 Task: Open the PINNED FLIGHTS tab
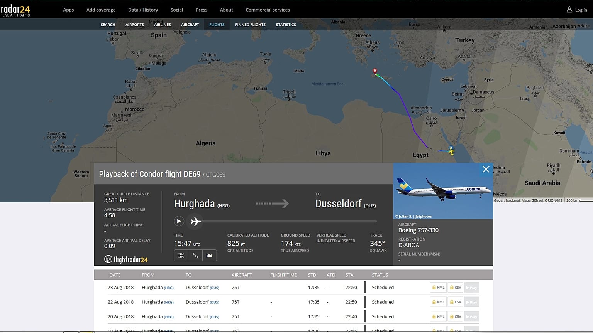click(250, 25)
